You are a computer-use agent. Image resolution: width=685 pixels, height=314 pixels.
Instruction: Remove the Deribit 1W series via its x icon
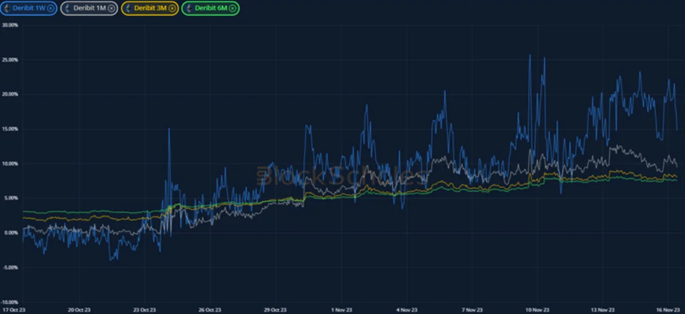(50, 8)
